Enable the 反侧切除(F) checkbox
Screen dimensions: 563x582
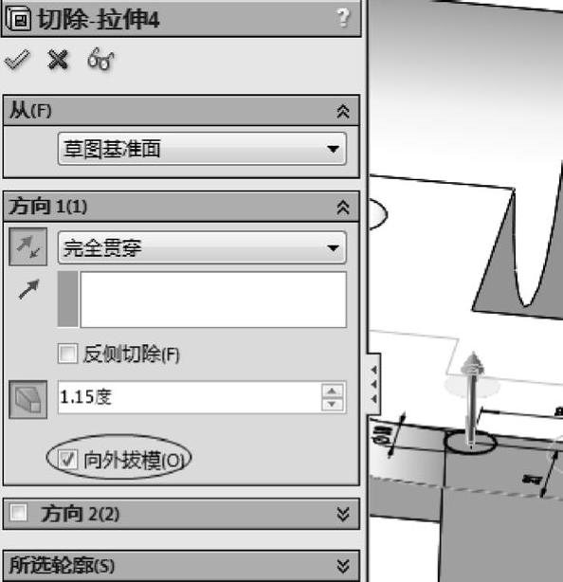click(67, 353)
